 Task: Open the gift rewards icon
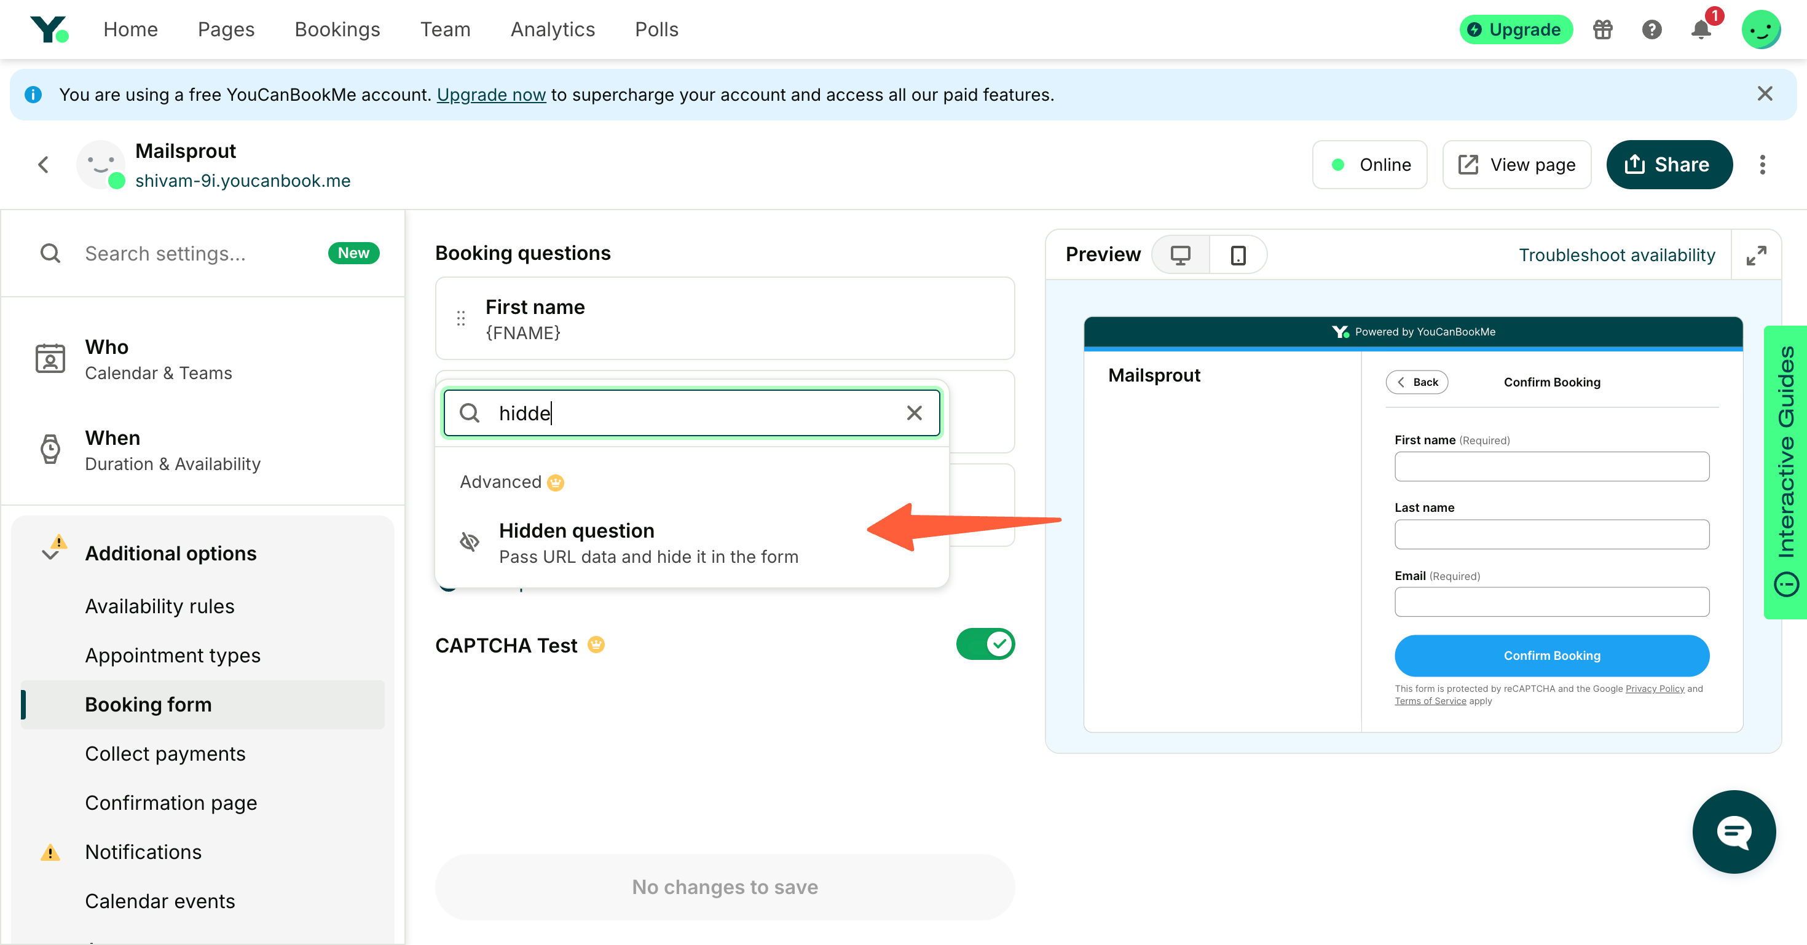1602,29
